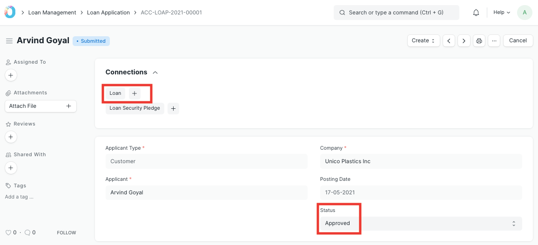
Task: Open the Create dropdown button
Action: point(424,41)
